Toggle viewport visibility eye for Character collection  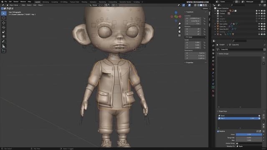[259, 11]
